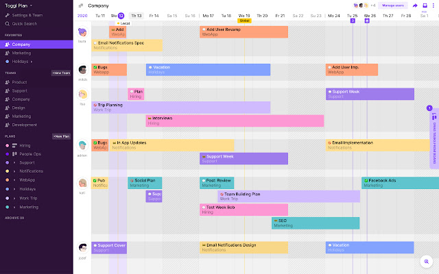Viewport: 439px width, 274px height.
Task: Open the three-dot more options menu
Action: (x=433, y=5)
